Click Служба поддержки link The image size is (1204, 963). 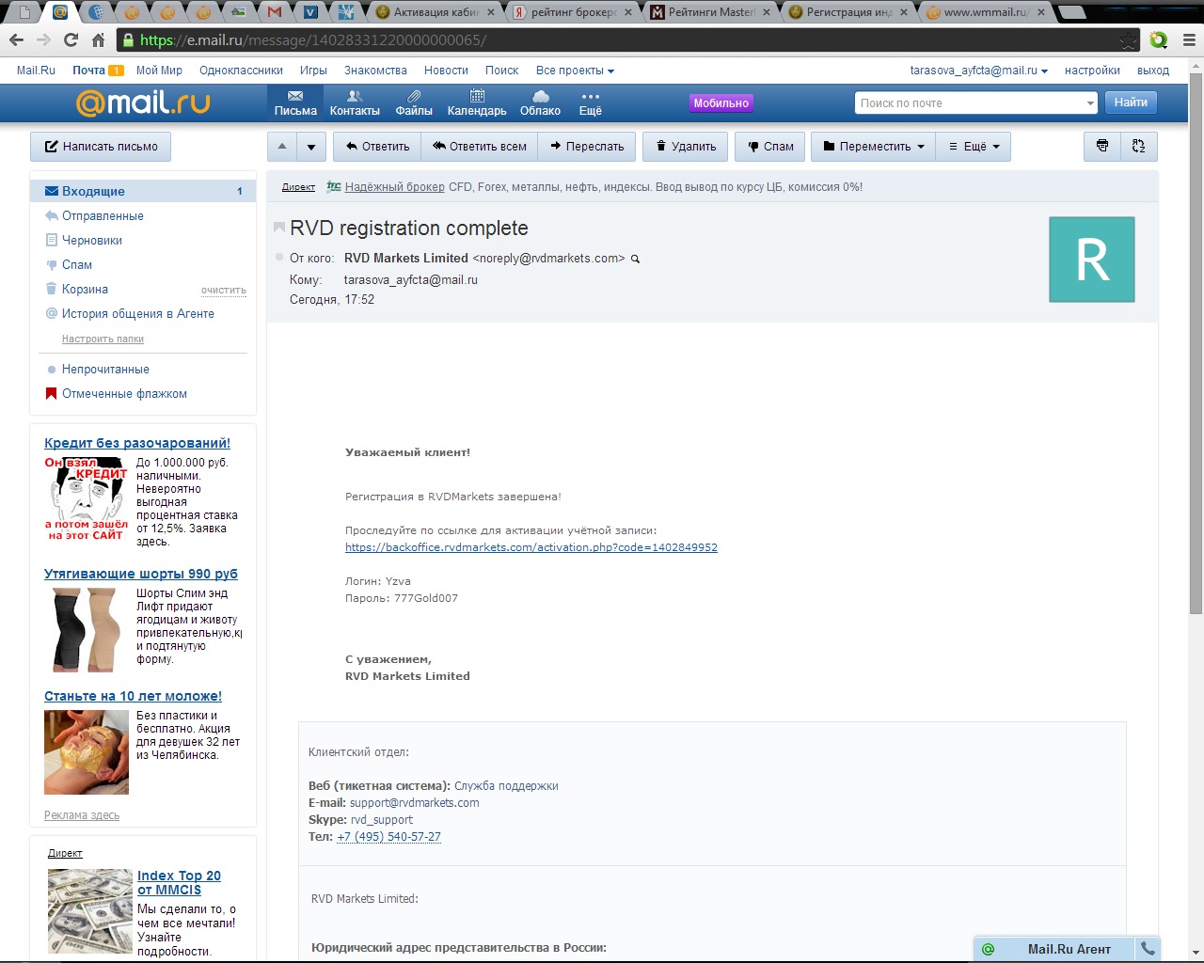tap(506, 786)
